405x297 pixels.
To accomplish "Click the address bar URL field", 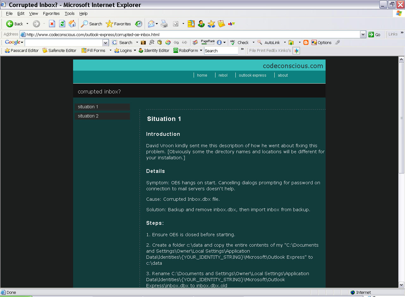I will (190, 35).
